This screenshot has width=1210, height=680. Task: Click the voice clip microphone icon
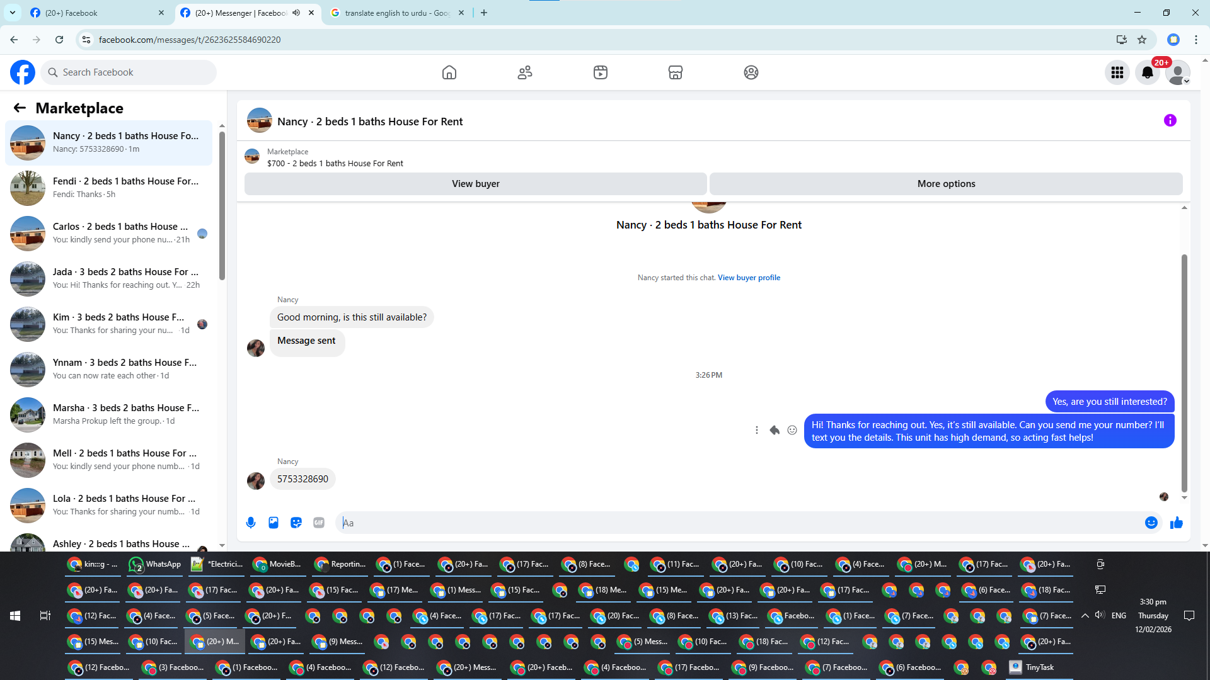(251, 523)
